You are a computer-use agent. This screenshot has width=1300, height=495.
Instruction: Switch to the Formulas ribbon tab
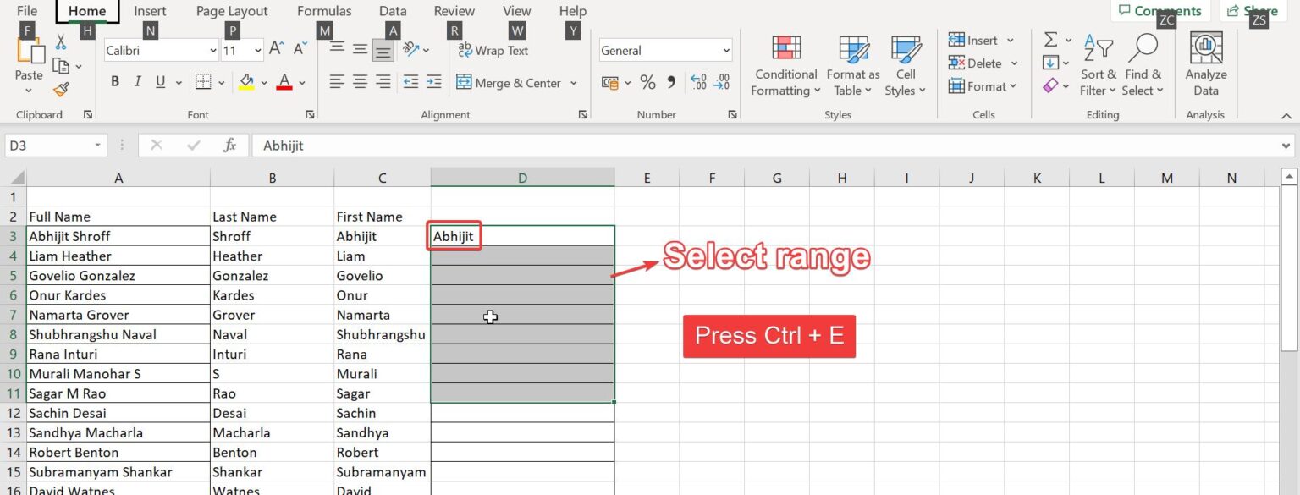[x=324, y=11]
